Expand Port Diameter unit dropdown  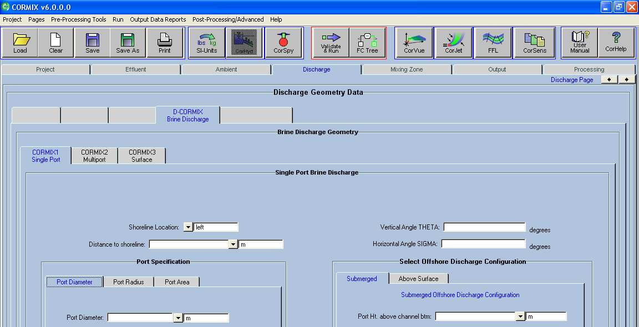[178, 318]
